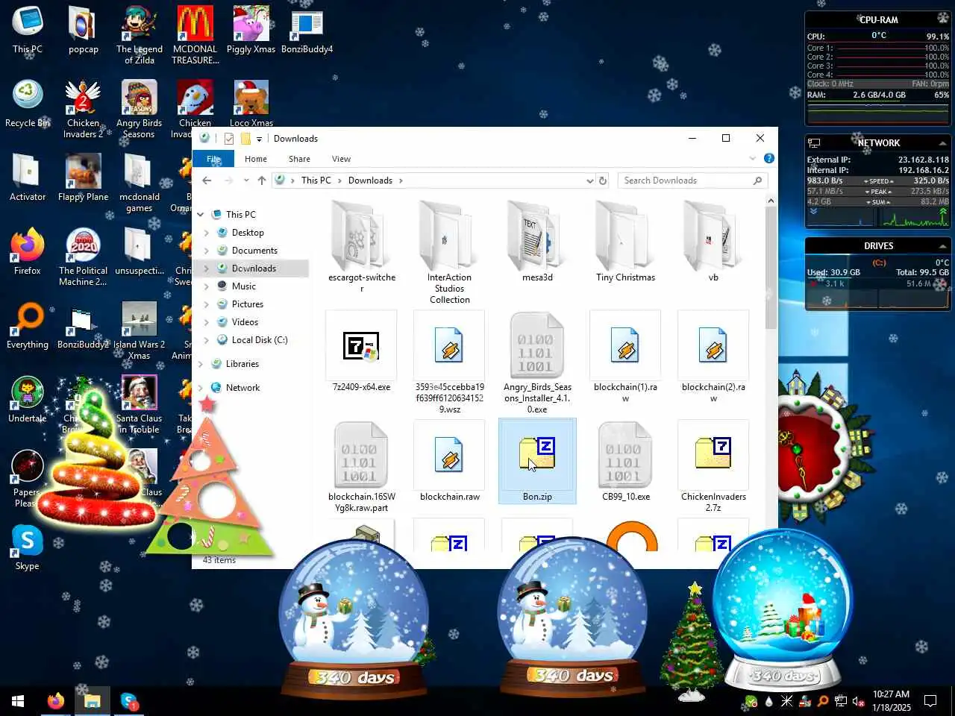The height and width of the screenshot is (716, 955).
Task: Expand the Network tree node
Action: (201, 388)
